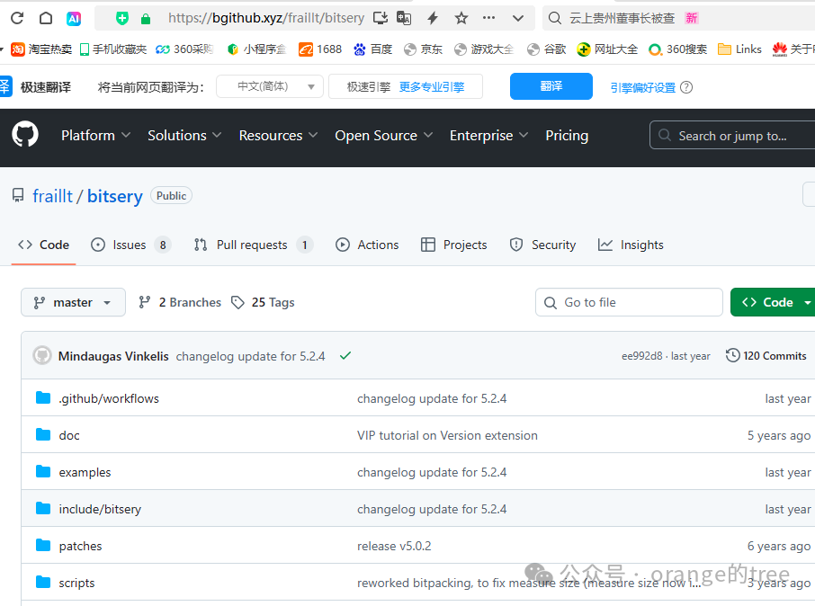
Task: Open the 手机收藏夹 bookmark
Action: (113, 49)
